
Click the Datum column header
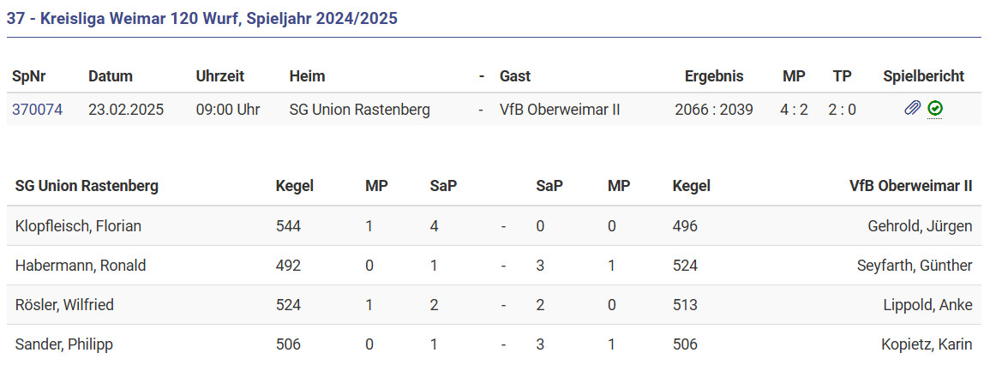(x=110, y=76)
